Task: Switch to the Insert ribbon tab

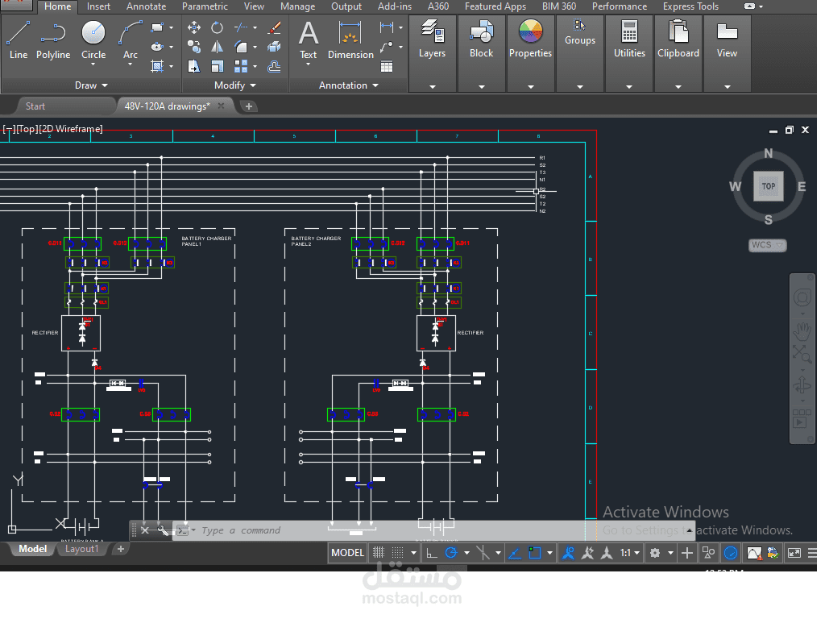Action: (x=98, y=6)
